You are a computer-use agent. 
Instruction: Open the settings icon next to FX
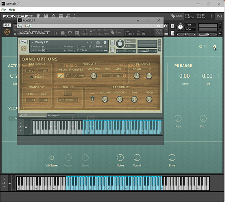click(214, 47)
